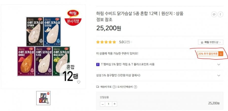Download the 20% 추가 할인쿠폰
The image size is (228, 111).
210,54
